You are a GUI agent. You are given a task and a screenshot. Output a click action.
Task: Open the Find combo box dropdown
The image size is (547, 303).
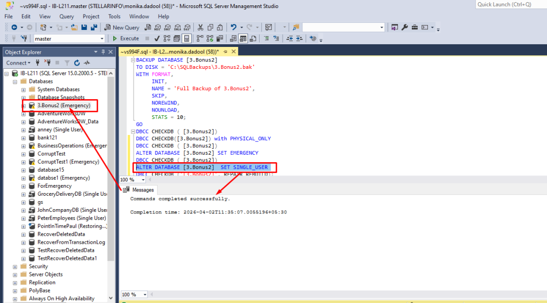pos(381,28)
